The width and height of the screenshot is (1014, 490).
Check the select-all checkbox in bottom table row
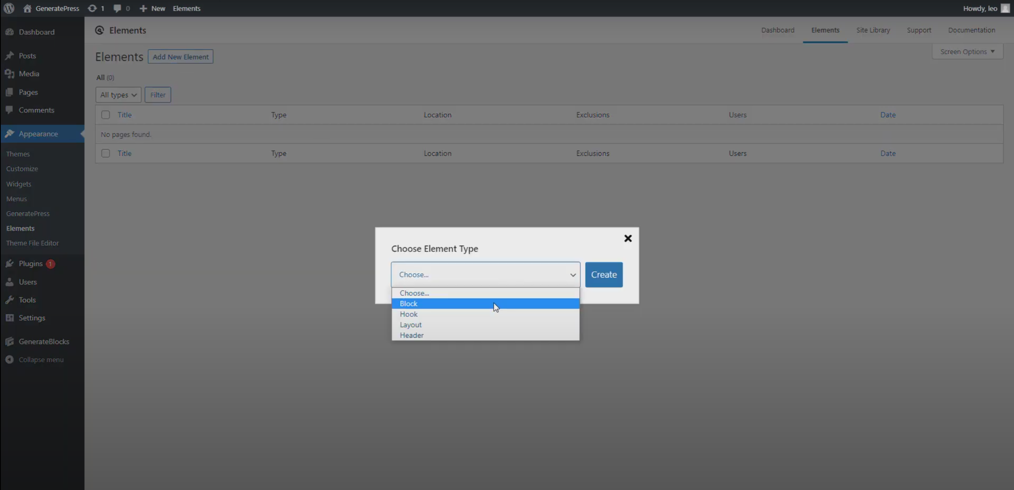[105, 153]
